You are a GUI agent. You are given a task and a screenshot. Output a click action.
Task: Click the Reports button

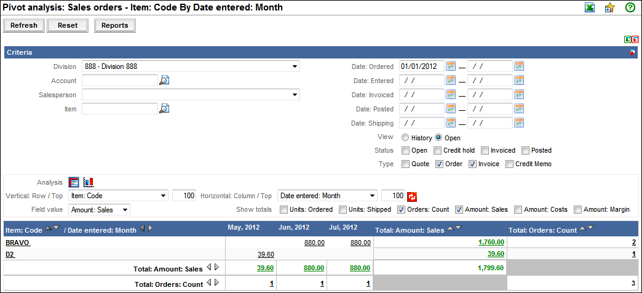pyautogui.click(x=114, y=26)
